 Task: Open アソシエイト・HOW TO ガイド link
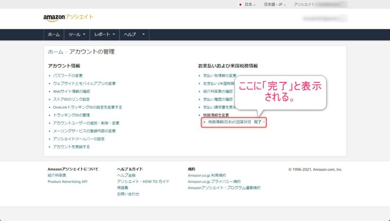(x=143, y=182)
